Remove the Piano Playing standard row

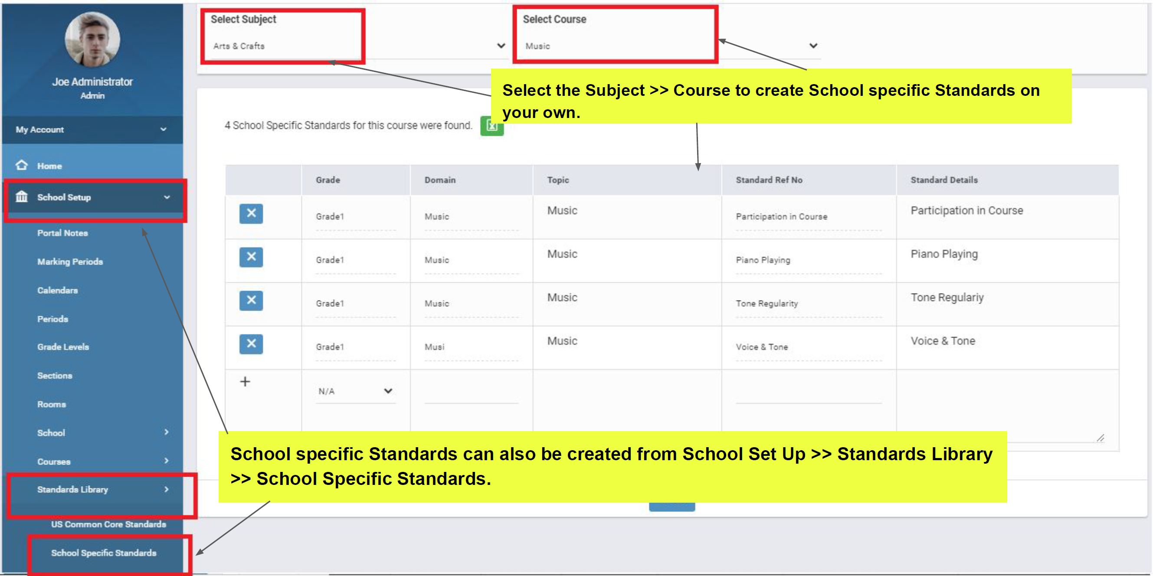click(251, 257)
